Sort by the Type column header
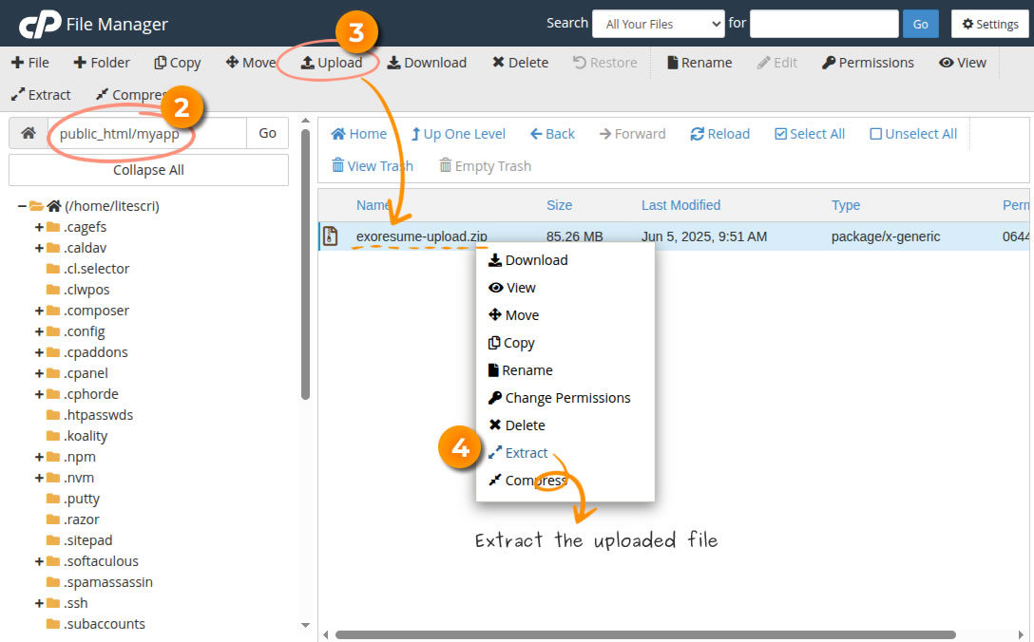This screenshot has width=1034, height=642. pos(846,205)
